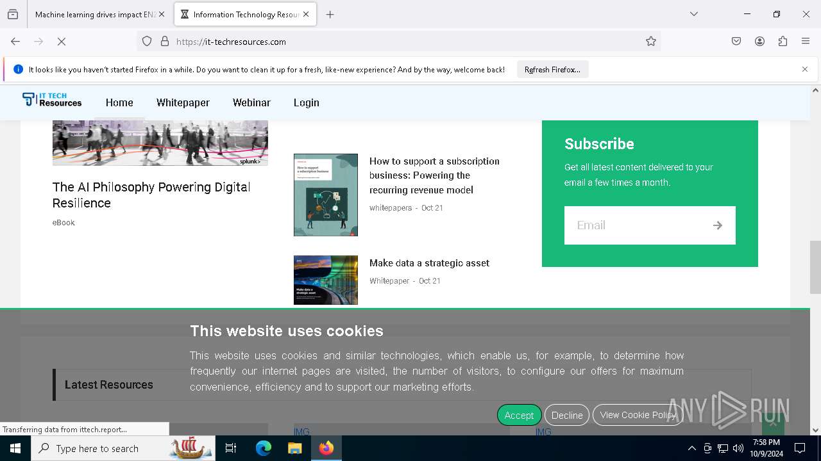View Cookie Policy
Screen dimensions: 821x461
(638, 415)
